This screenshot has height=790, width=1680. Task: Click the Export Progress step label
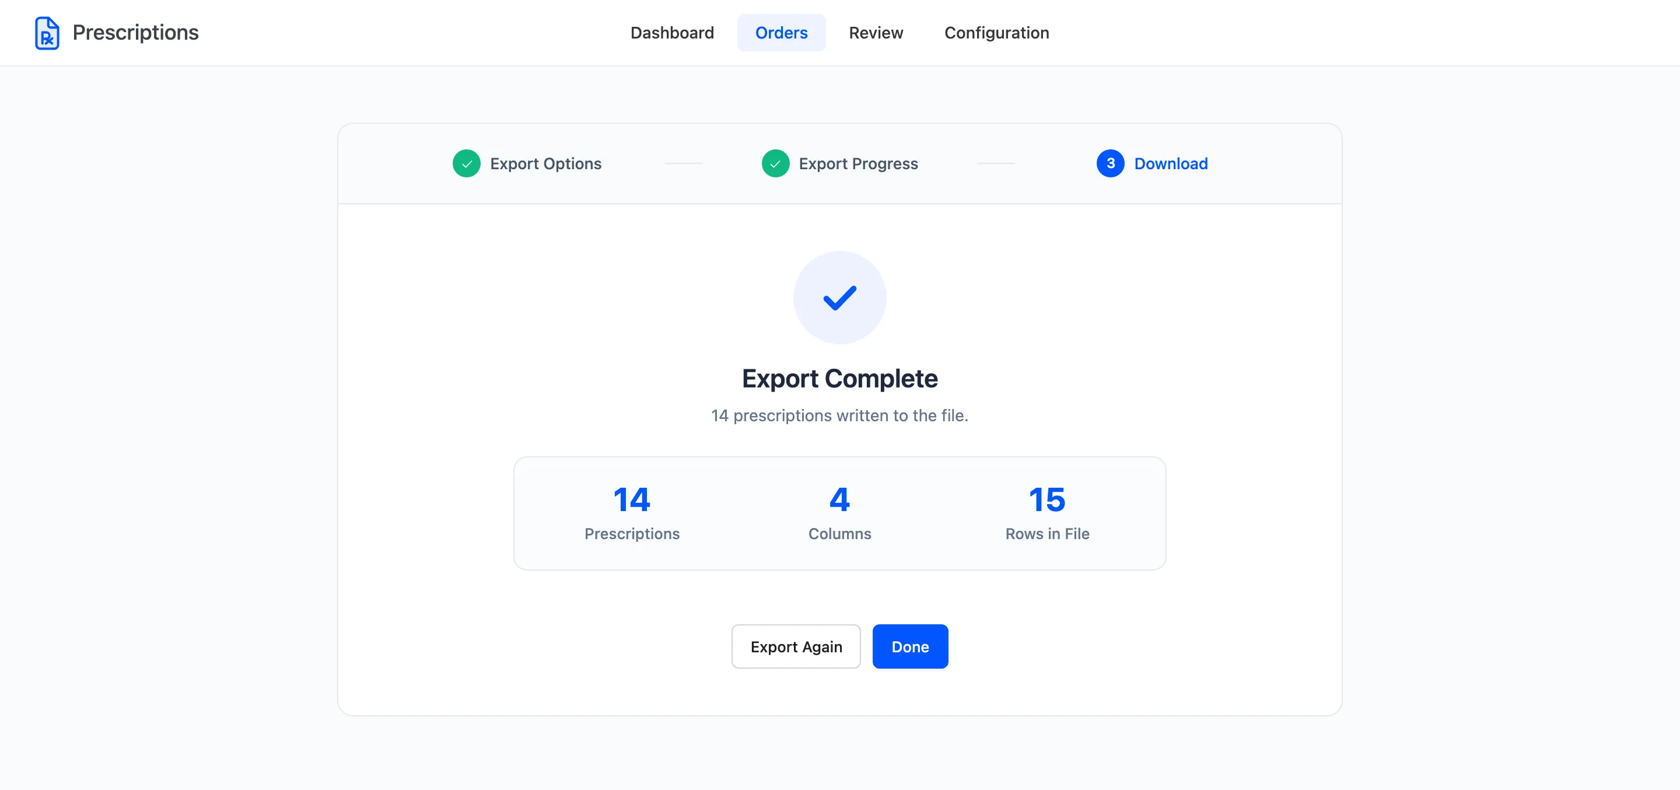857,164
